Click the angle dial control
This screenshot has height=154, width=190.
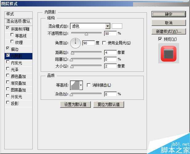point(75,43)
